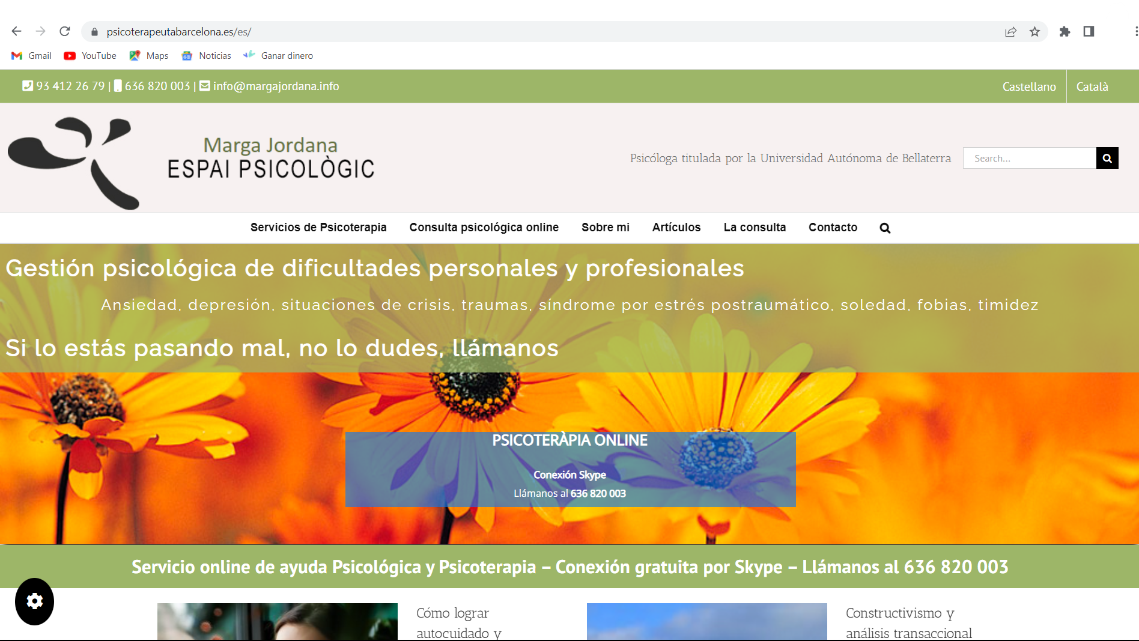Open Servicios de Psicoterapia menu
This screenshot has width=1139, height=641.
pos(318,228)
